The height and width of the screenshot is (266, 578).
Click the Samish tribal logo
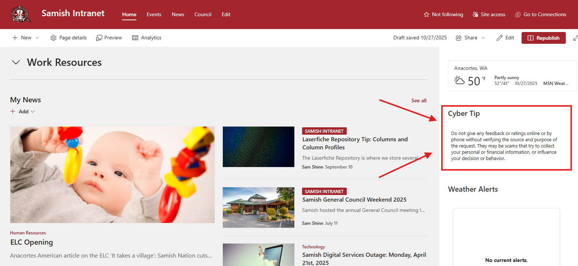tap(21, 14)
